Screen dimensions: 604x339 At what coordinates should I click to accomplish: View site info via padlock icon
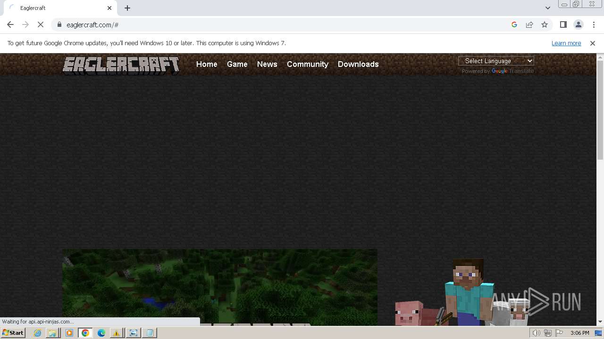59,24
